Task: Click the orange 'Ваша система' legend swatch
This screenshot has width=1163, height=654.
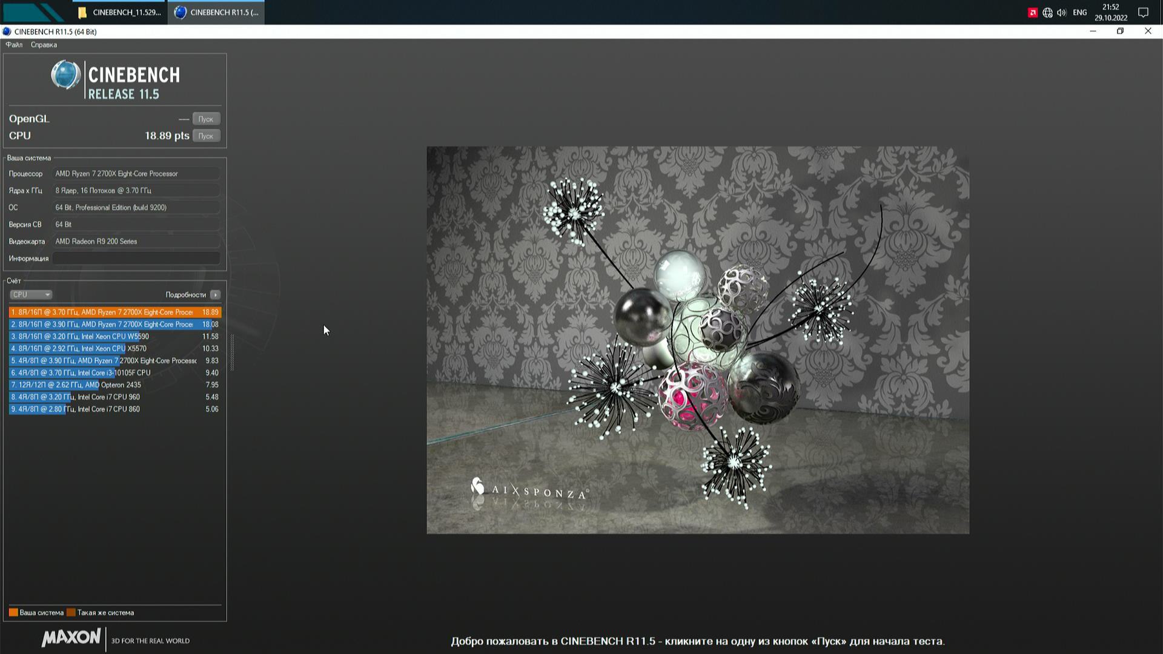Action: (13, 612)
